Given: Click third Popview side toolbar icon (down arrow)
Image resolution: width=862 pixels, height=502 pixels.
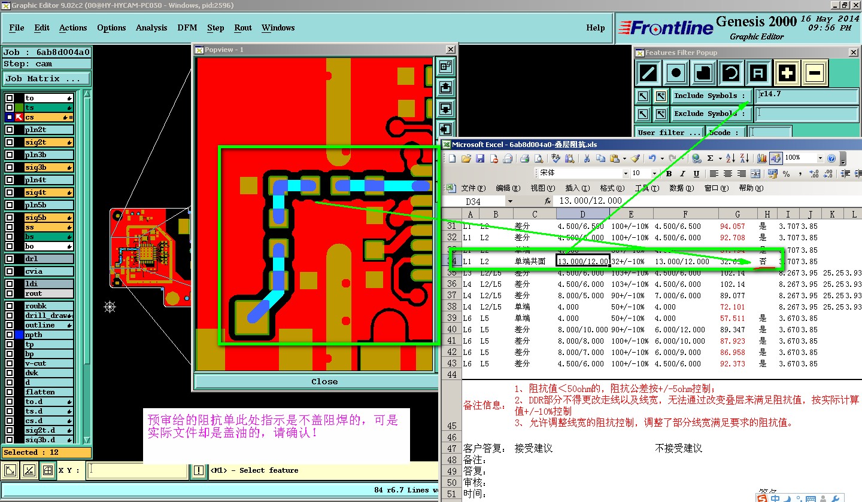Looking at the screenshot, I should (x=445, y=108).
